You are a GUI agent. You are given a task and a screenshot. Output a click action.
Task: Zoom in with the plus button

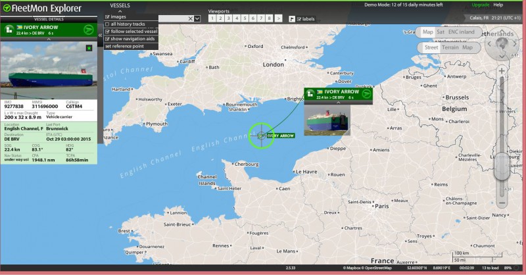[x=502, y=71]
